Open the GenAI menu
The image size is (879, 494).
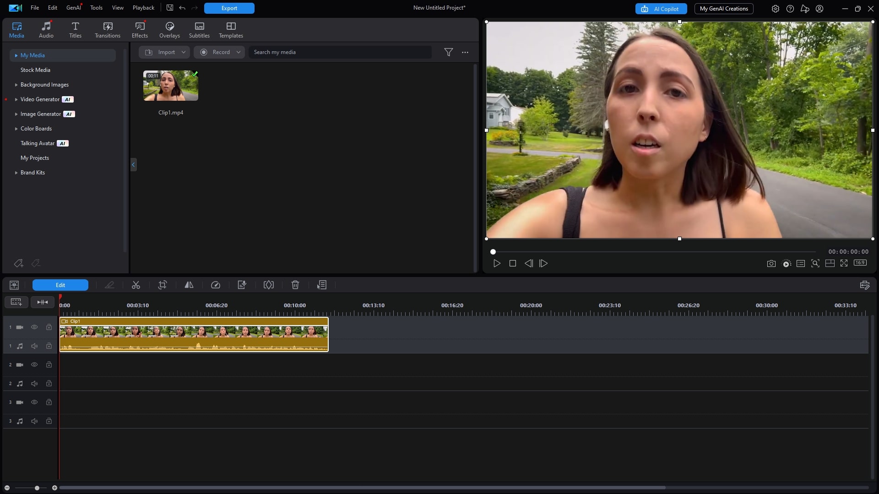(73, 7)
